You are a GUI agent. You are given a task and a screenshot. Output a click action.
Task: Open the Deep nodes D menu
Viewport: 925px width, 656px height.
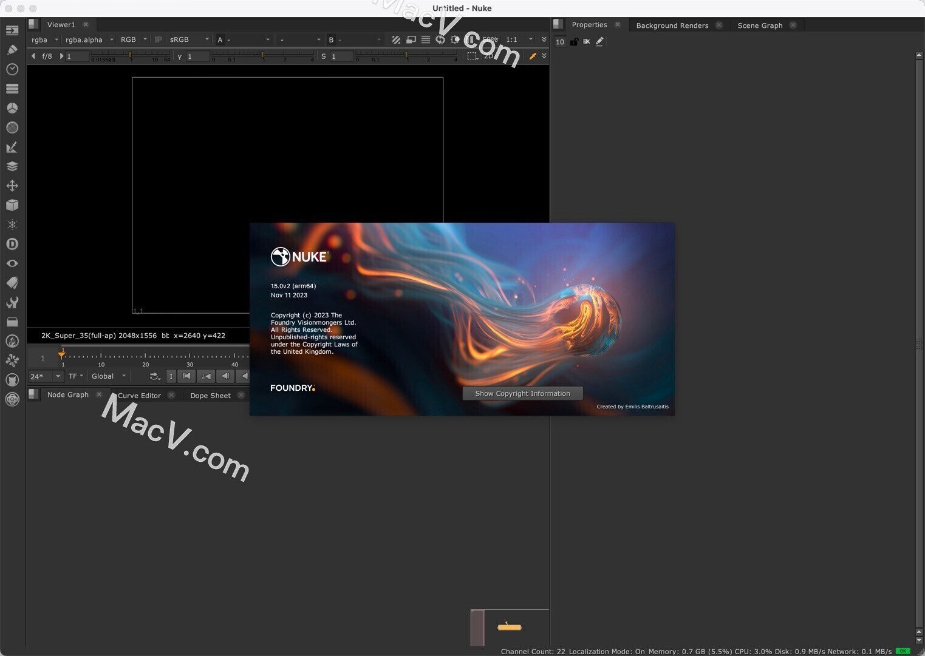(x=12, y=244)
